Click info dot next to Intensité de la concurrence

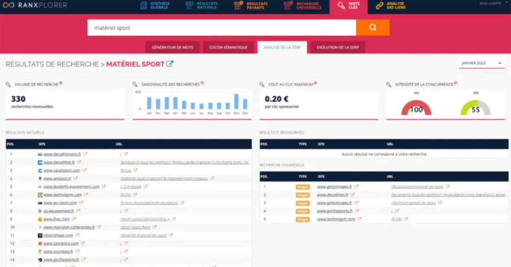[x=455, y=83]
